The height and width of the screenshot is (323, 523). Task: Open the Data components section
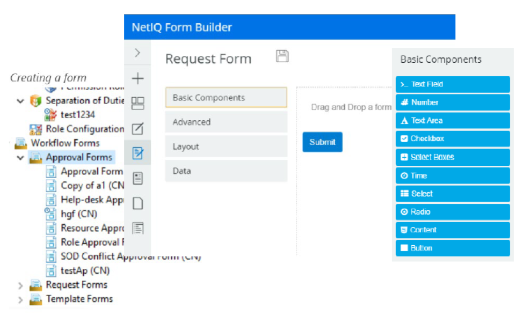226,171
